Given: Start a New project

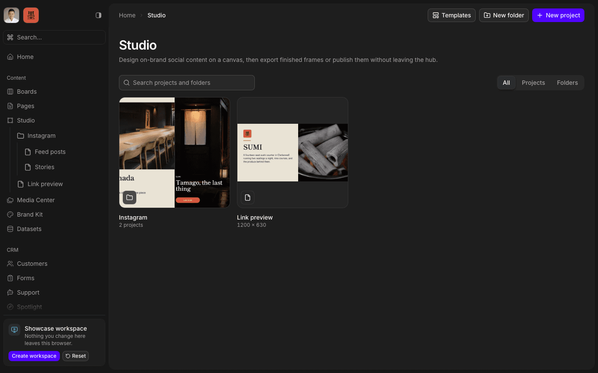Looking at the screenshot, I should [558, 15].
